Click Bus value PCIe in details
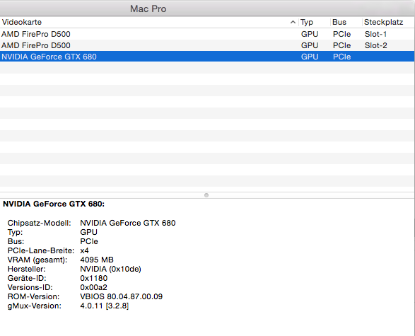415x336 pixels. pyautogui.click(x=89, y=241)
